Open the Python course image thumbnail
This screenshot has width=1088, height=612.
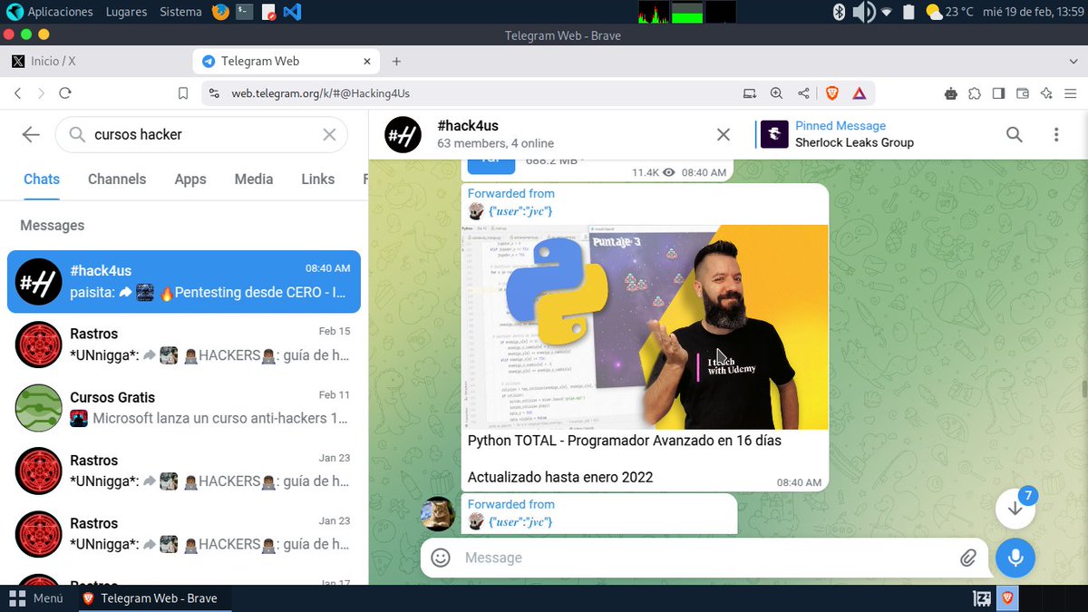pos(645,326)
